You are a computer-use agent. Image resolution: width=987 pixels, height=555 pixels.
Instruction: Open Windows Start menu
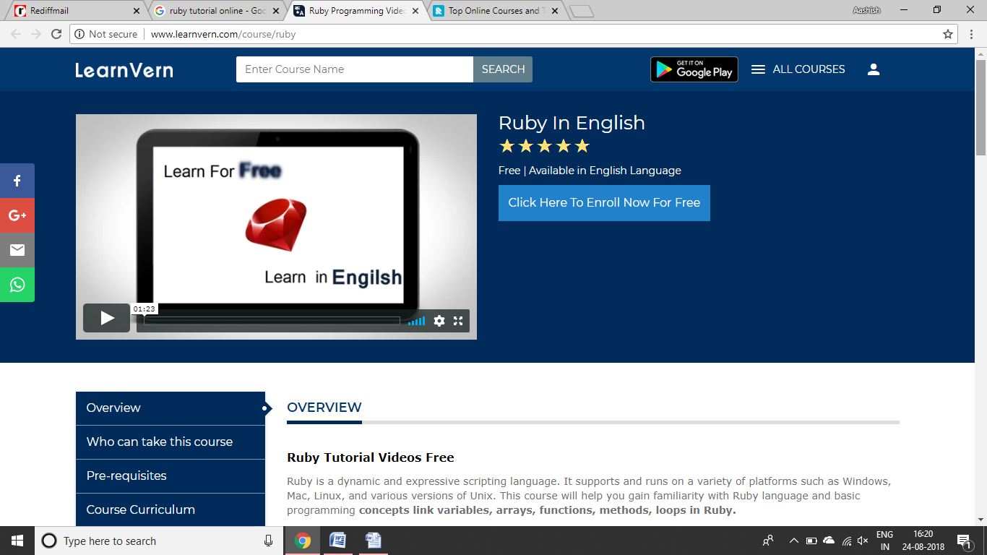pyautogui.click(x=17, y=541)
